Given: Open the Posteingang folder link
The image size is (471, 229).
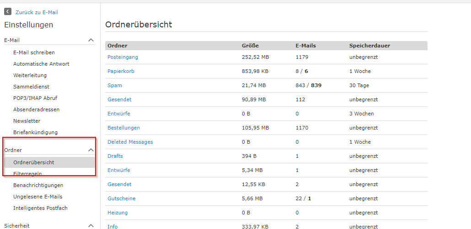Looking at the screenshot, I should 123,57.
